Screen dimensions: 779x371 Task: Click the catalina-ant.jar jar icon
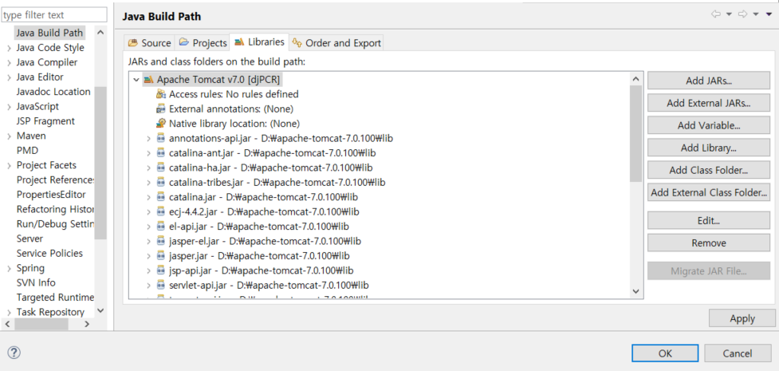click(x=160, y=152)
